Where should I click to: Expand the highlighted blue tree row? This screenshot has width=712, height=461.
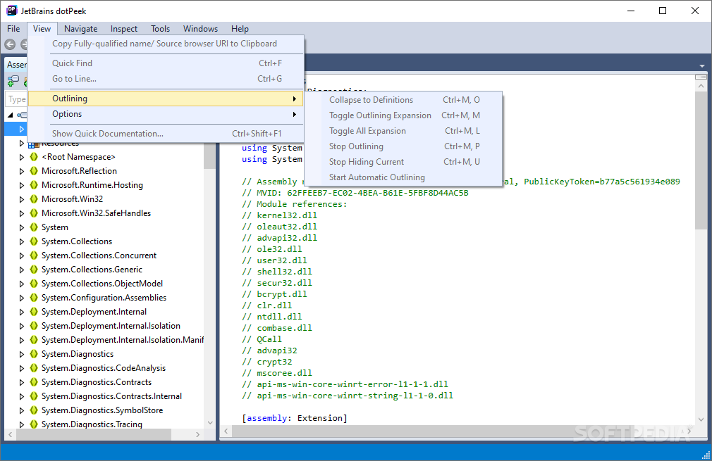[x=21, y=130]
